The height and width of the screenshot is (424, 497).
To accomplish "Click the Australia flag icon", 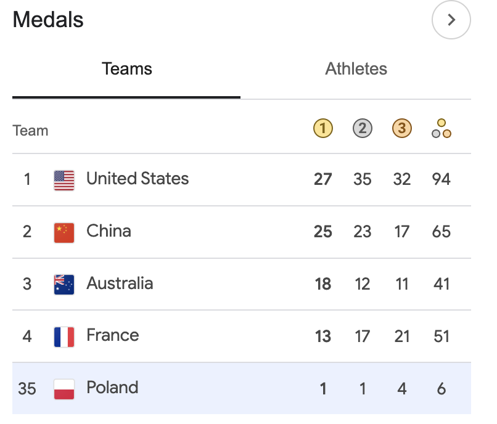I will [x=64, y=285].
